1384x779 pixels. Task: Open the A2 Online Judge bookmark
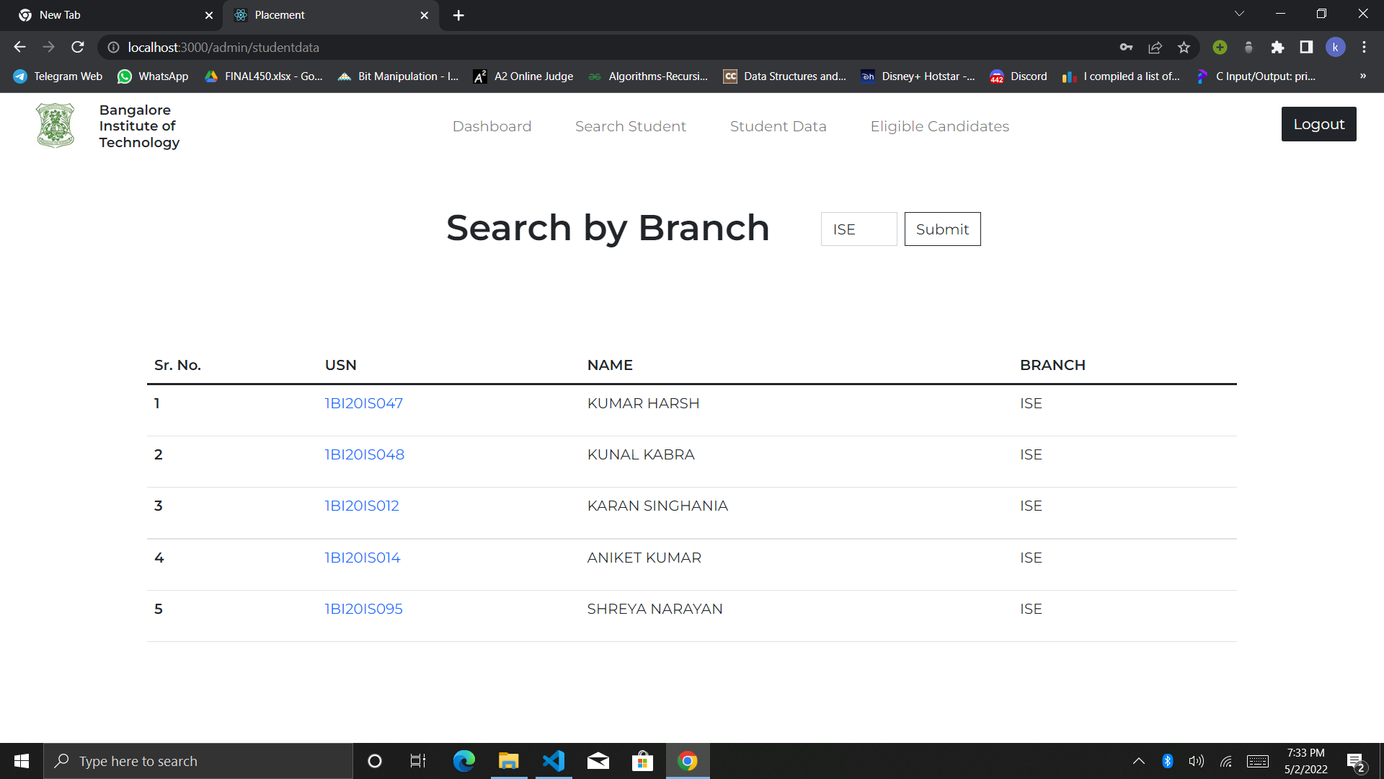pyautogui.click(x=523, y=76)
